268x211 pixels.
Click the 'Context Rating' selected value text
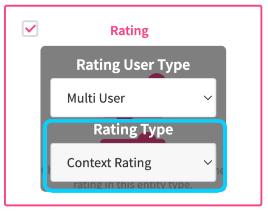[x=109, y=163]
